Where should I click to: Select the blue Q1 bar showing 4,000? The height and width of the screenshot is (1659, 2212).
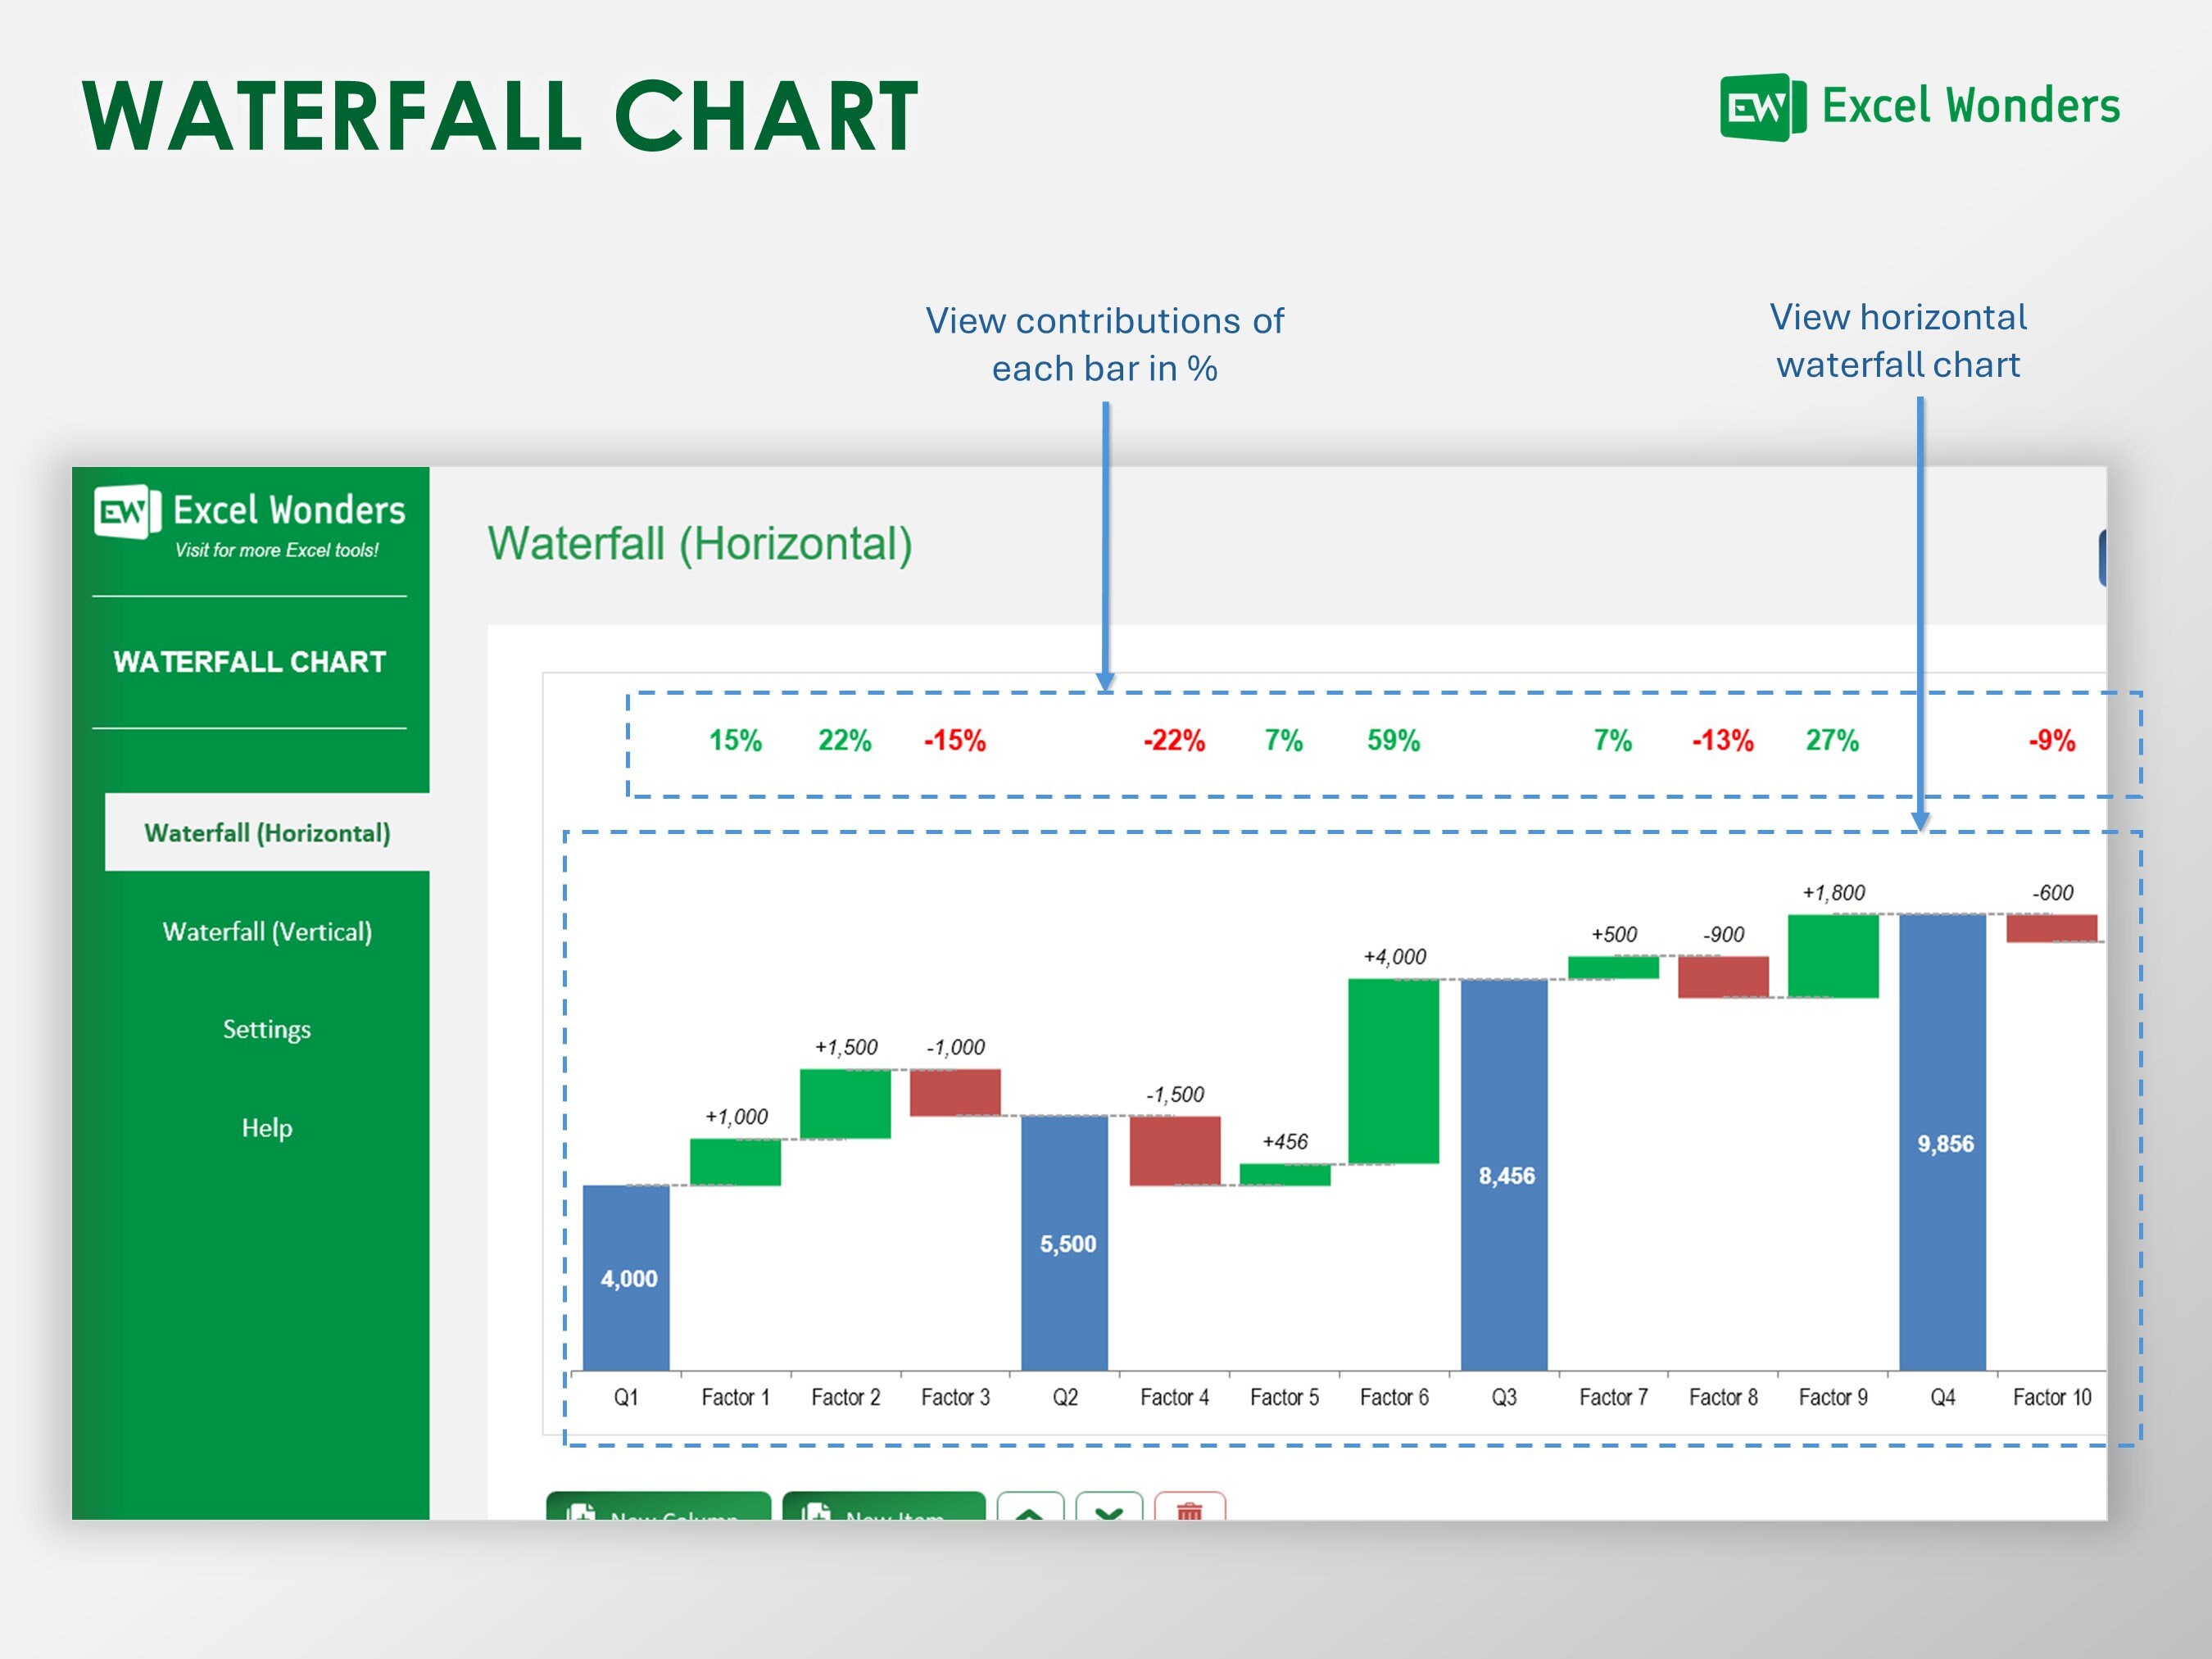pyautogui.click(x=626, y=1277)
